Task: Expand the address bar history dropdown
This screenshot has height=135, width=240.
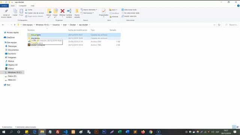Action: click(x=214, y=25)
